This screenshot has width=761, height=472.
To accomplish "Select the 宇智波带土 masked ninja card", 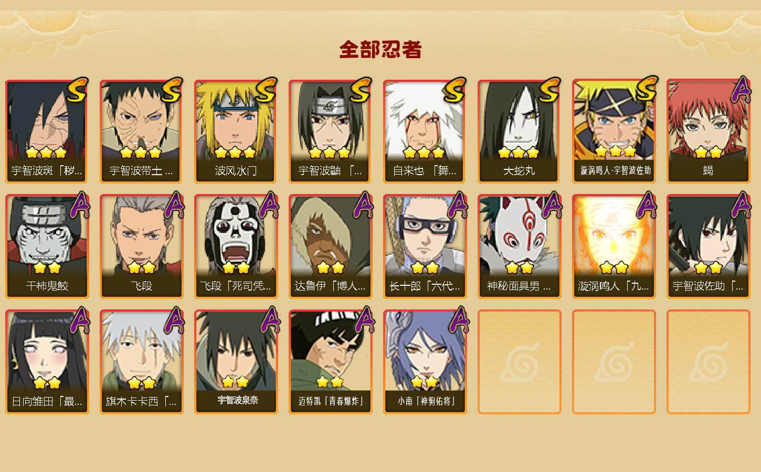I will [141, 131].
